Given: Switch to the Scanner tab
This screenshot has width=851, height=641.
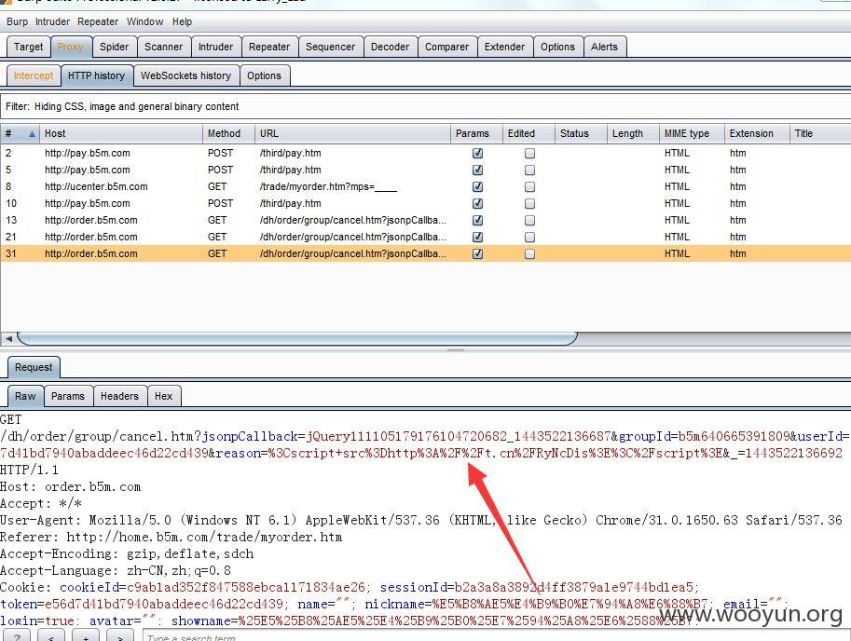Looking at the screenshot, I should 163,47.
